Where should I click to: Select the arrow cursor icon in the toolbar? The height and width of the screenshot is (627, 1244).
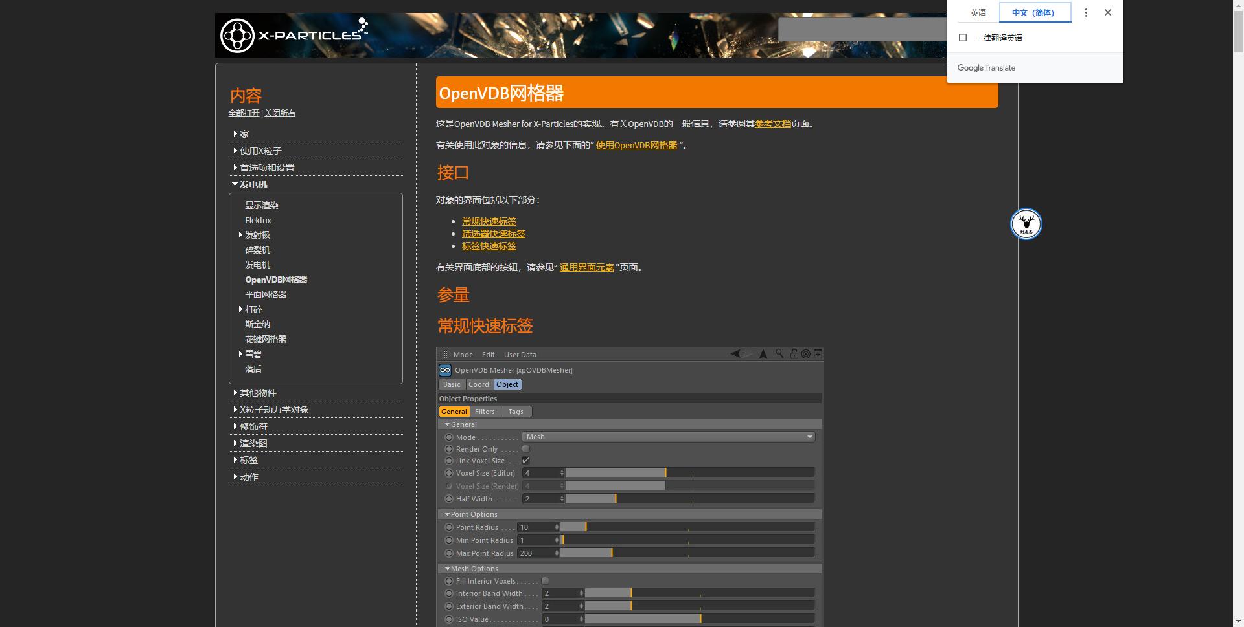[763, 355]
